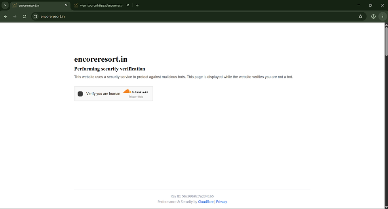
Task: Open the Chrome profile icon
Action: (x=373, y=16)
